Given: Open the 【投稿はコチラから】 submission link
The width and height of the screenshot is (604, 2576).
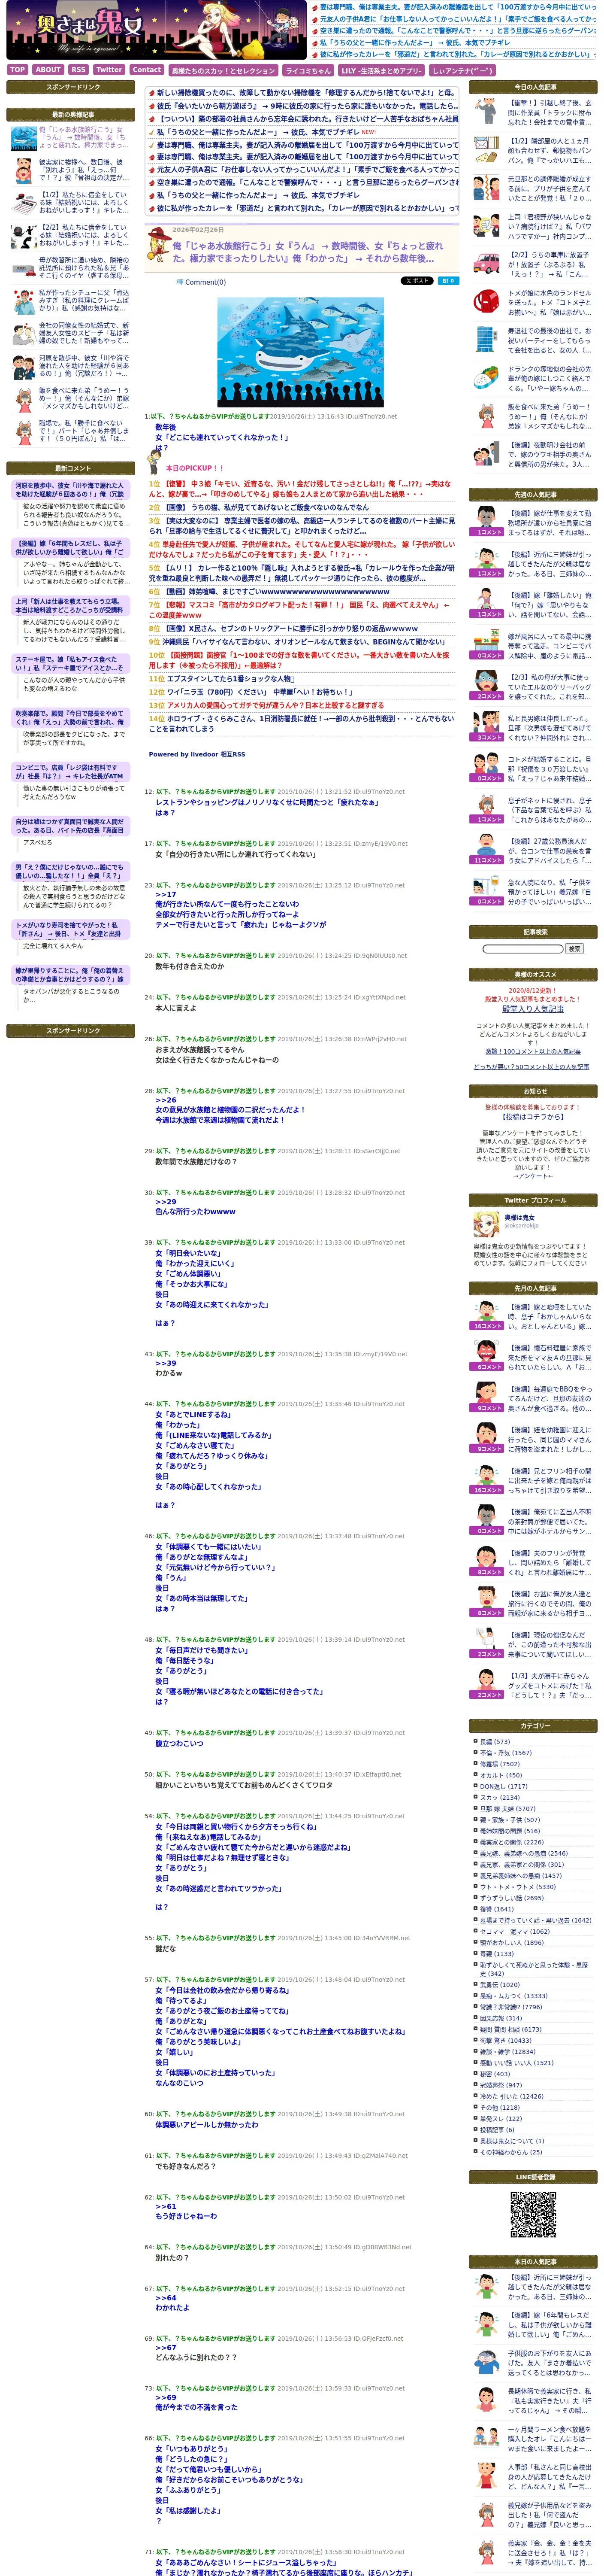Looking at the screenshot, I should (x=533, y=1117).
